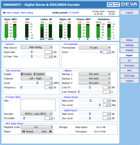Open the Playback Order A-Z dropdown
140x145 pixels.
[37, 127]
